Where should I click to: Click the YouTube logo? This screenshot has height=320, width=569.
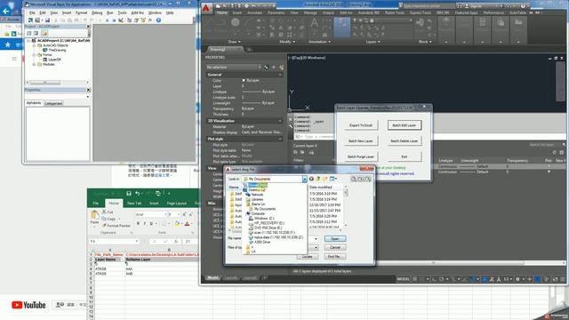28,305
